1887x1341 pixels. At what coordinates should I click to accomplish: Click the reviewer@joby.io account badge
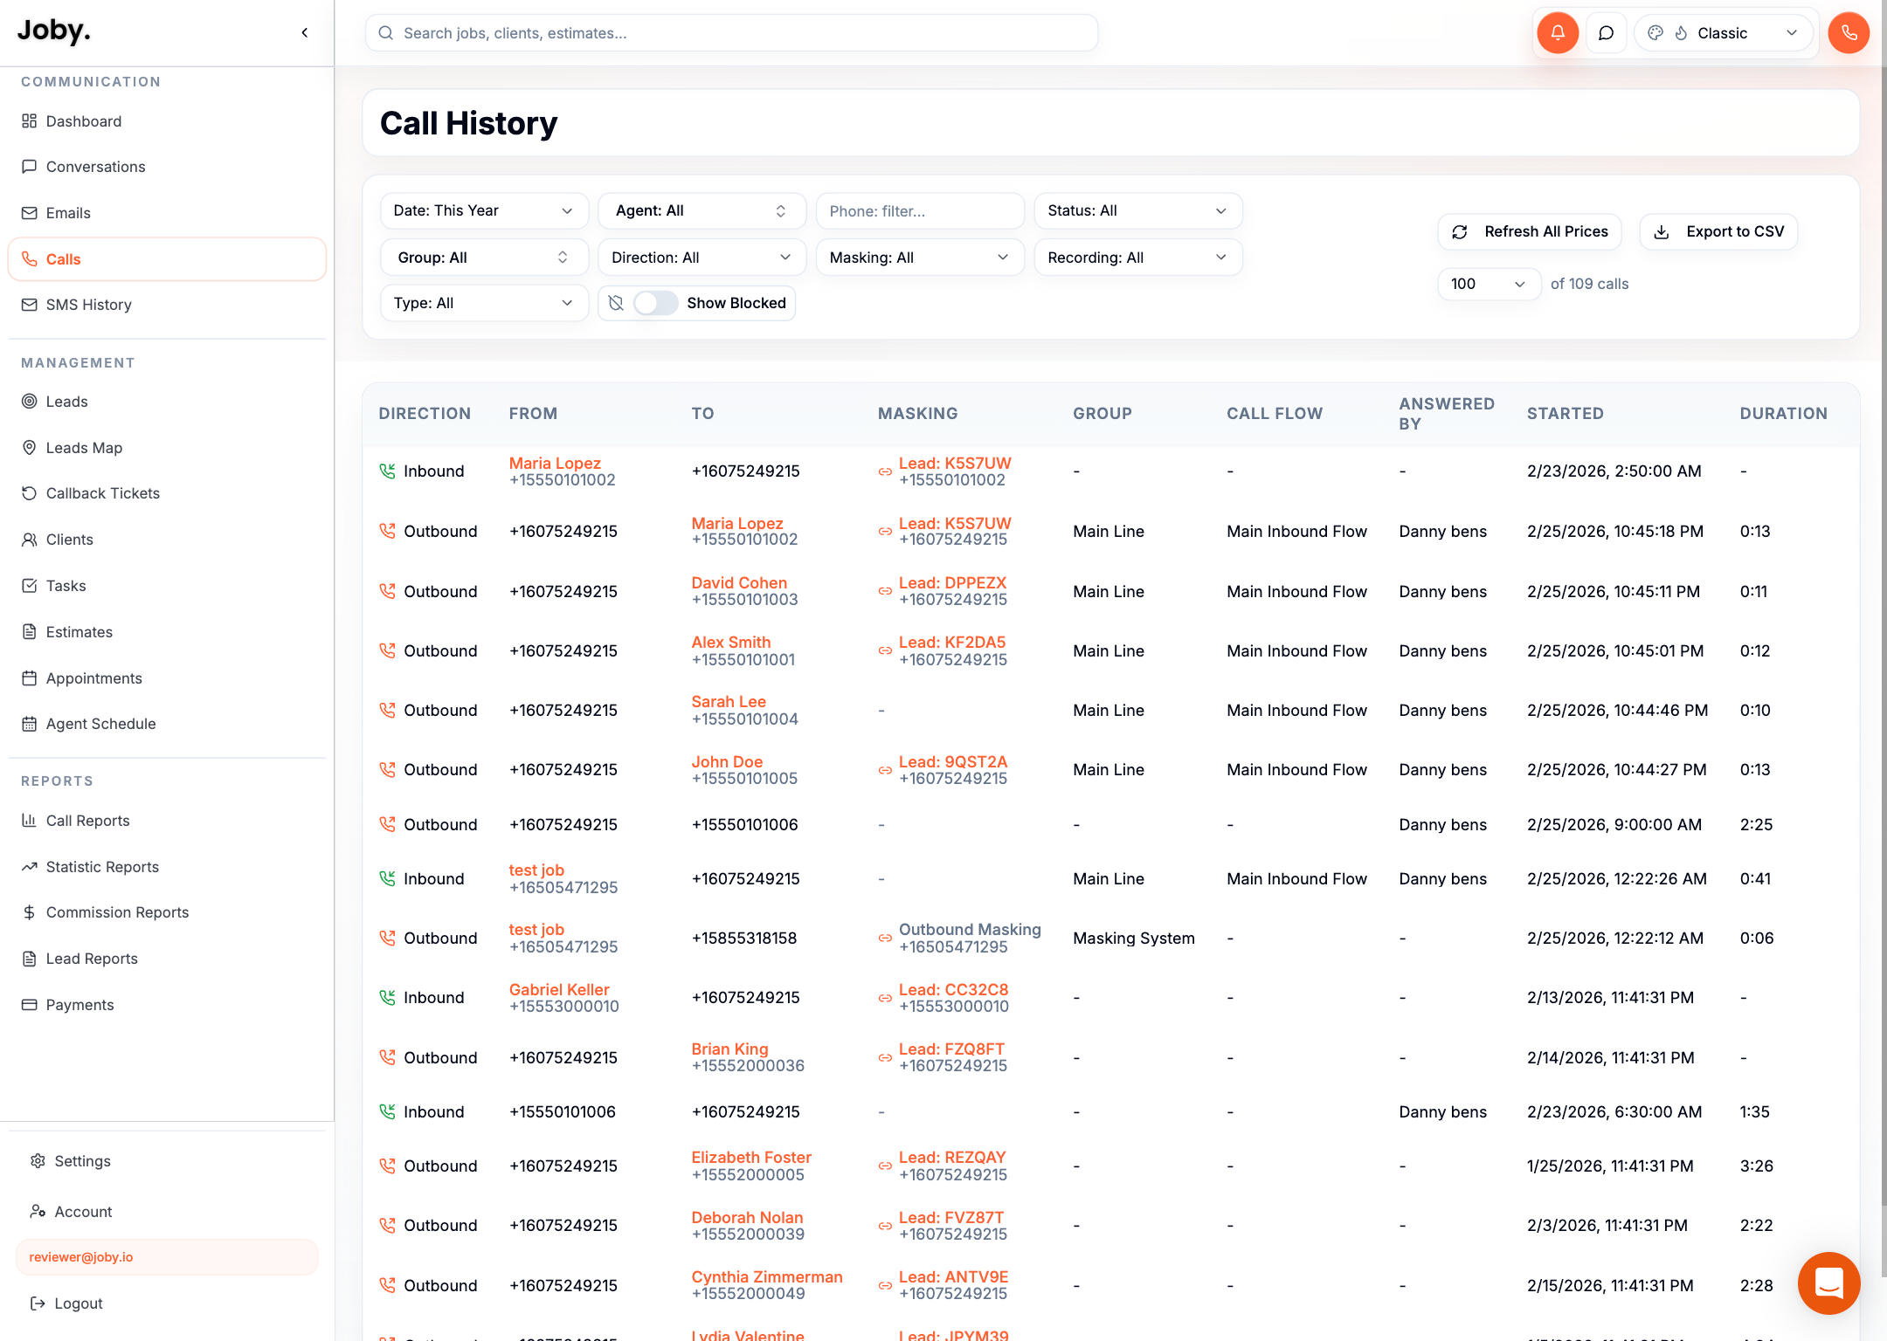(x=167, y=1257)
